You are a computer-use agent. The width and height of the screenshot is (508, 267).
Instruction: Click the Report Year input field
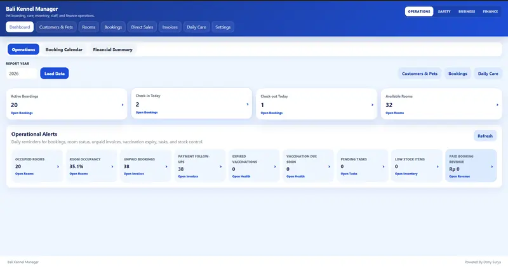tap(22, 74)
